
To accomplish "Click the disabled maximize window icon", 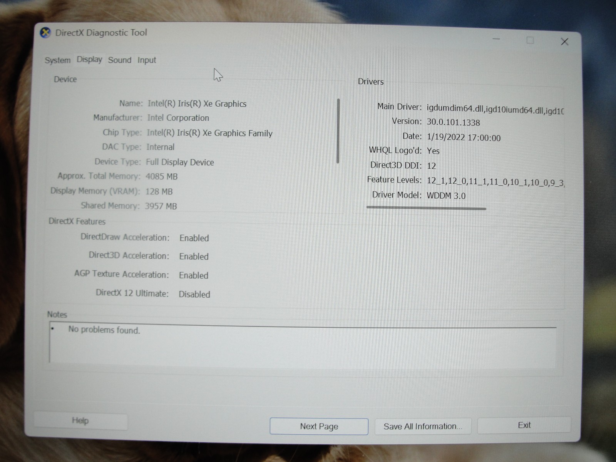I will click(x=530, y=40).
